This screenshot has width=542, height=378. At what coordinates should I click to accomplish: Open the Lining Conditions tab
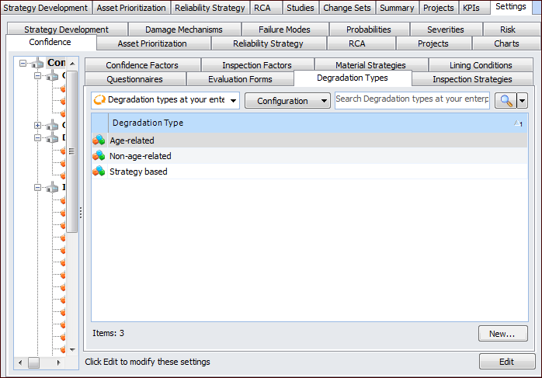481,65
